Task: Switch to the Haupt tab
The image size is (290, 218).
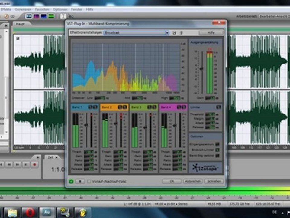Action: pyautogui.click(x=20, y=24)
